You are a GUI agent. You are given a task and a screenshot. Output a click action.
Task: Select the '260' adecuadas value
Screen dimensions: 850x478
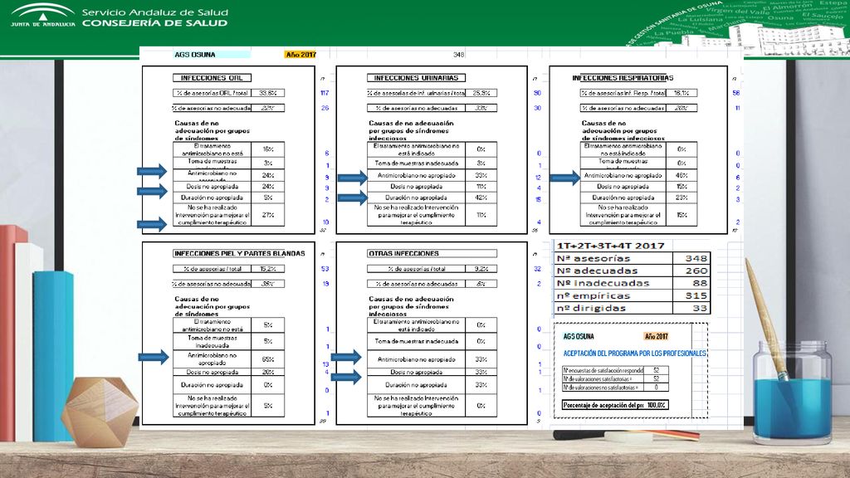[691, 271]
